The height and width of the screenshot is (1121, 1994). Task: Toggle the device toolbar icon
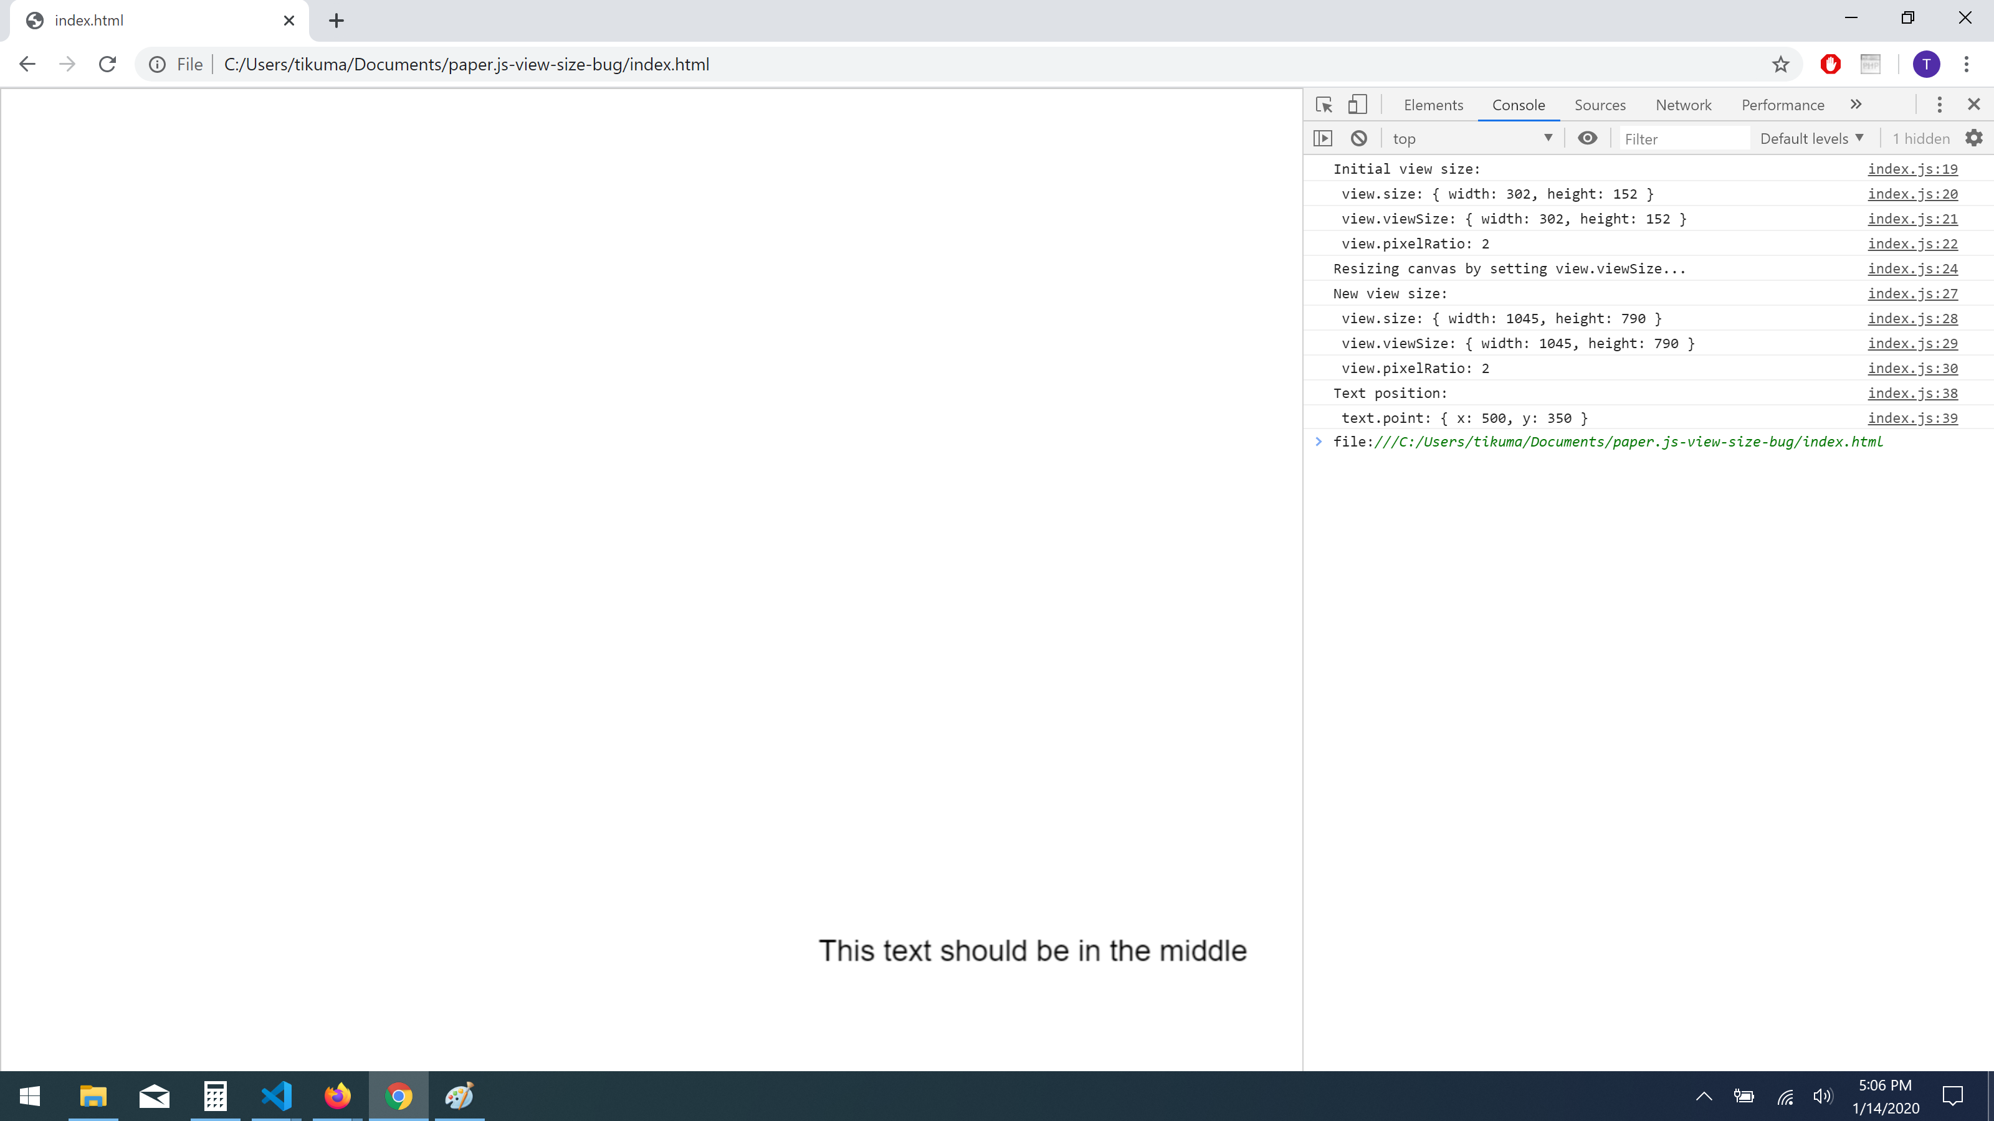1357,105
